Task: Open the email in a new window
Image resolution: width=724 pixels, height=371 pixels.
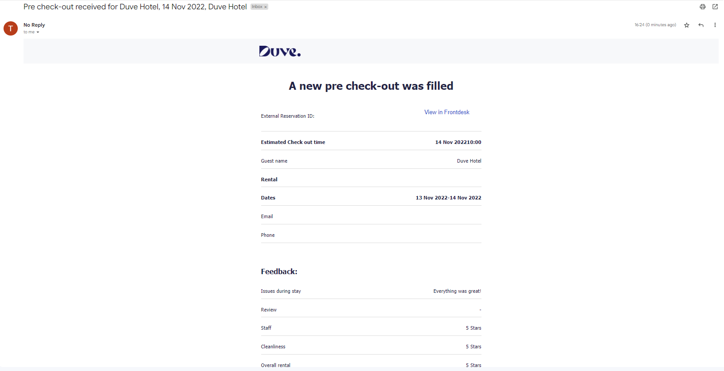Action: click(x=715, y=7)
